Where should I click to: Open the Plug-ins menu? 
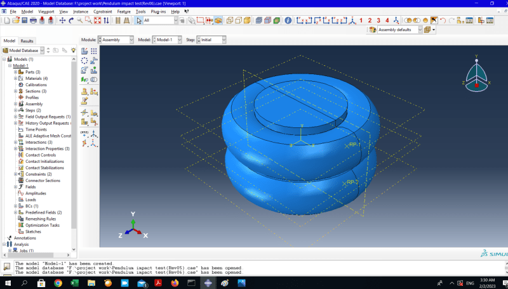158,11
